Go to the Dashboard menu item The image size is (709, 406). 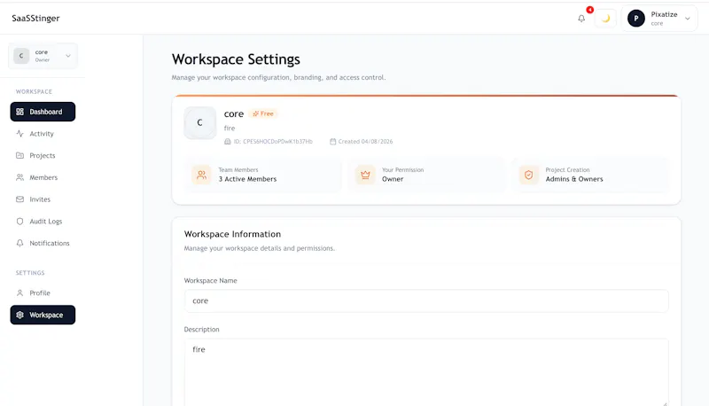tap(43, 112)
